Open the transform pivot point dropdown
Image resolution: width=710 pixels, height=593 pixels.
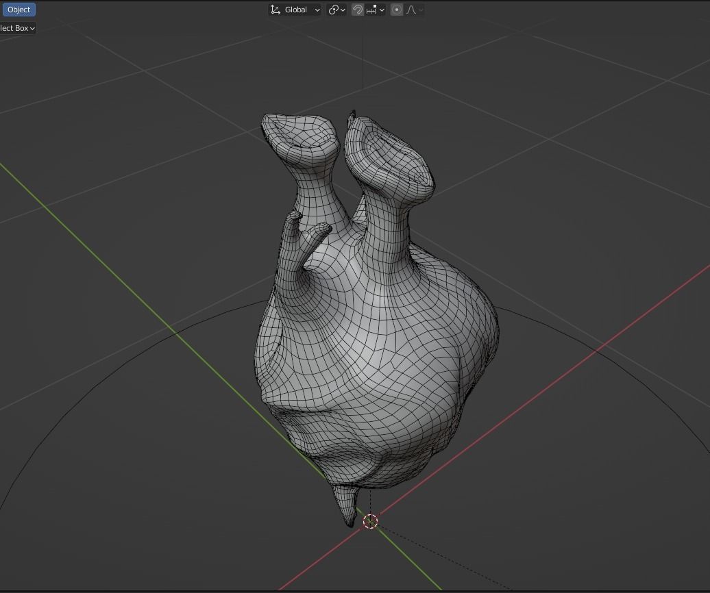336,10
